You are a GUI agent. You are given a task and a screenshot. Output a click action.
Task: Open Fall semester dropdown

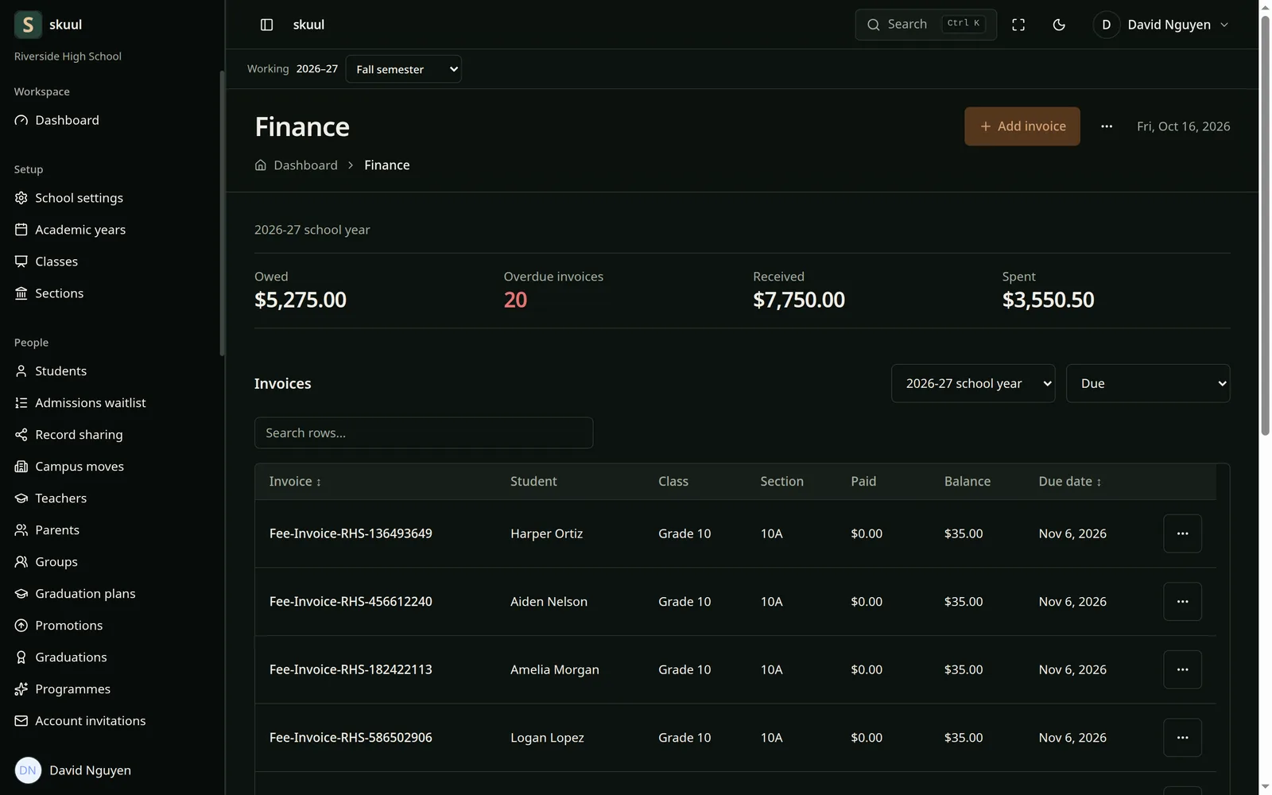click(404, 69)
